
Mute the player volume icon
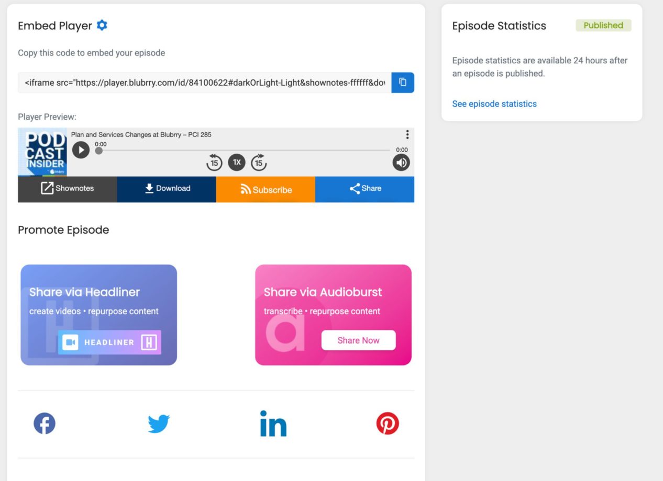pos(401,162)
